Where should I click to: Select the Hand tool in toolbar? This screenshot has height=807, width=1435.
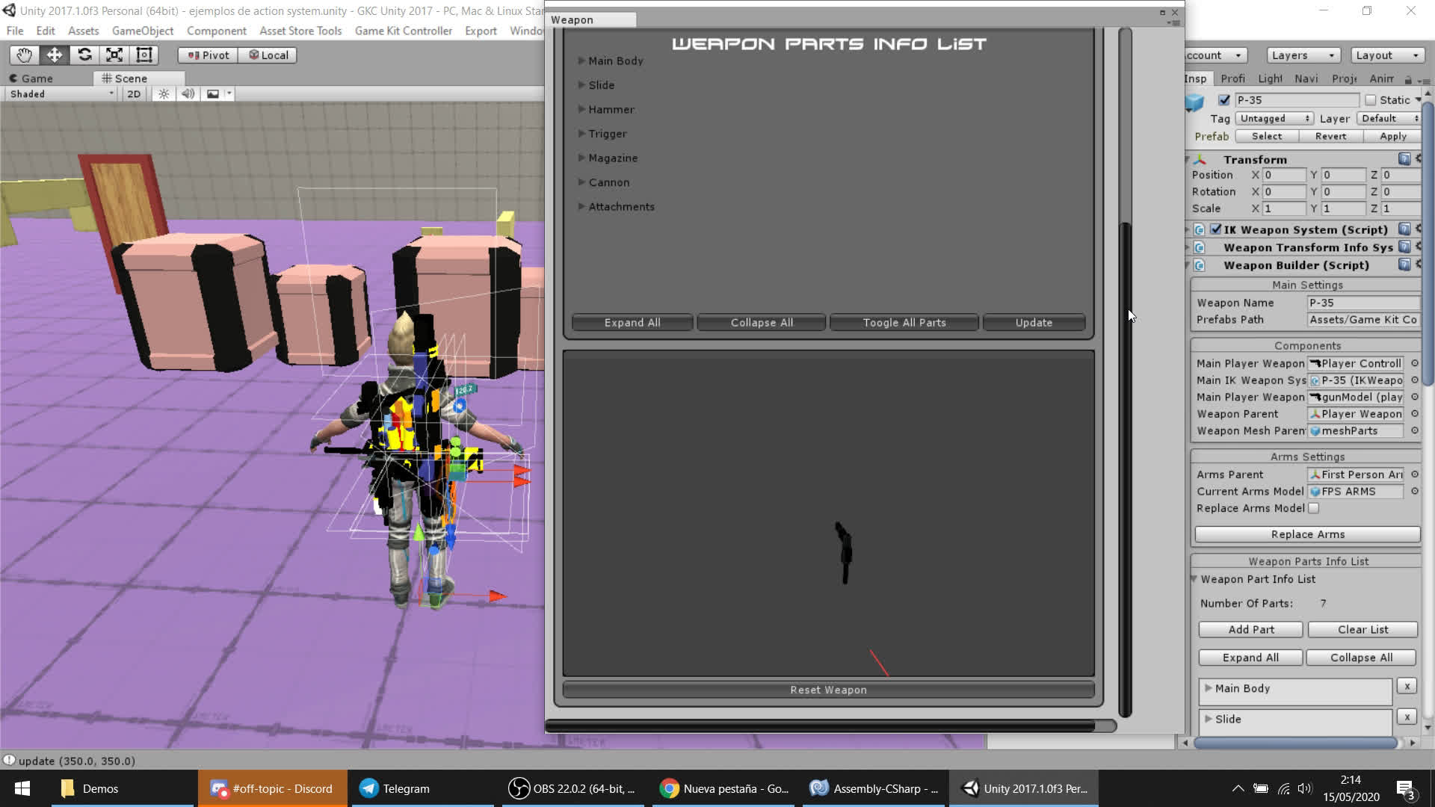tap(24, 55)
